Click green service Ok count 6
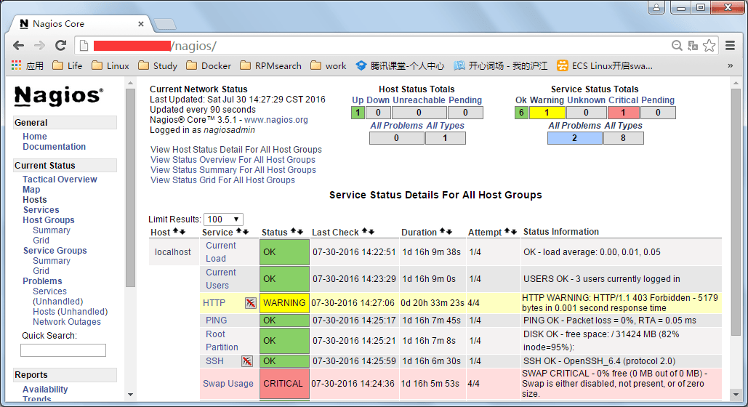Viewport: 748px width, 407px height. (521, 113)
